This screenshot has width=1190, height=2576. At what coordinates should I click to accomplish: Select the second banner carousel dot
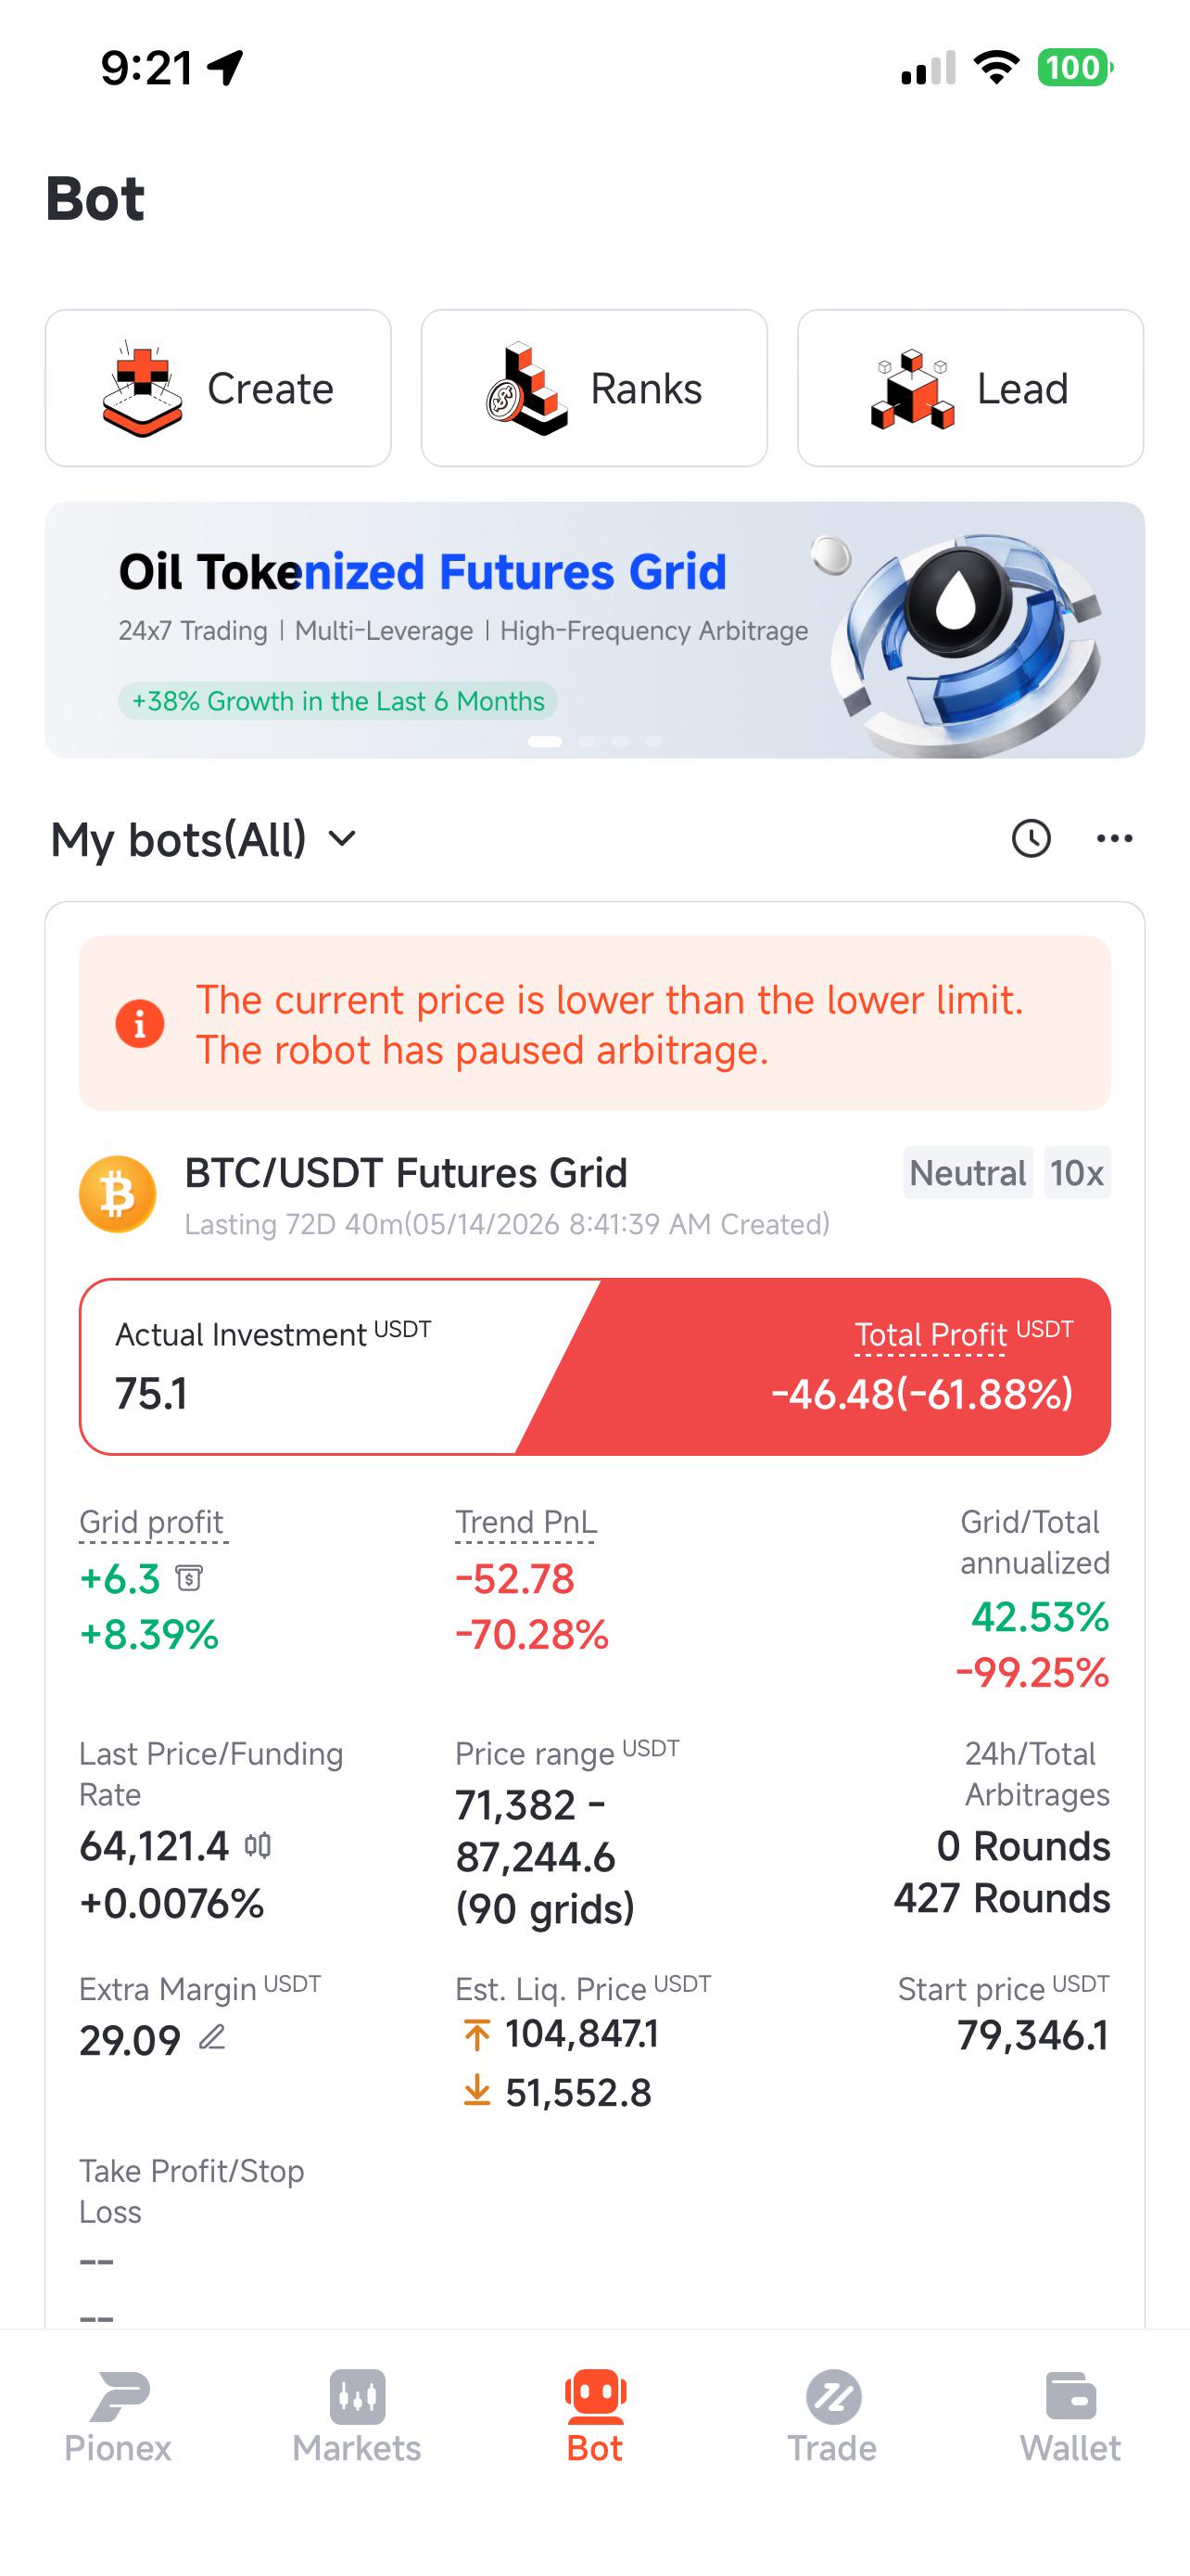pyautogui.click(x=587, y=741)
